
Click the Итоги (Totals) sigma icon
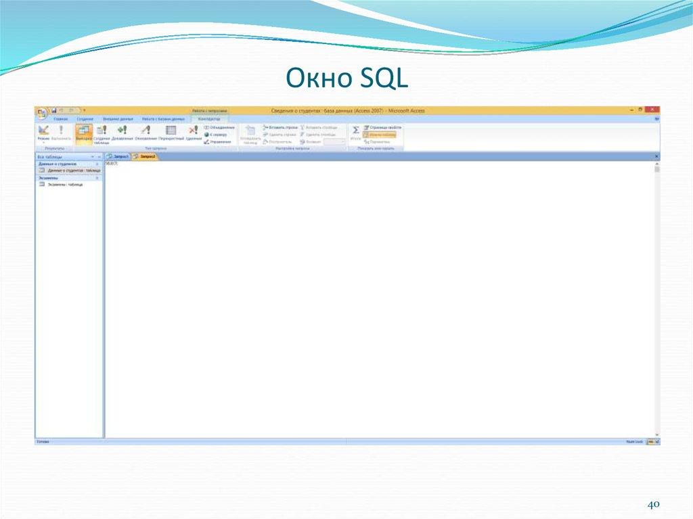(355, 131)
